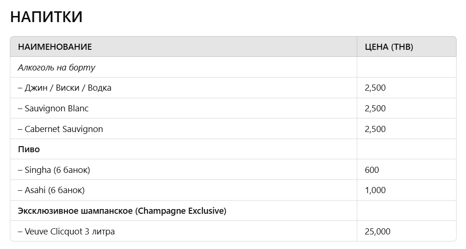Screen dimensions: 466x249
Task: Click the НАПИТКИ heading
Action: tap(46, 17)
